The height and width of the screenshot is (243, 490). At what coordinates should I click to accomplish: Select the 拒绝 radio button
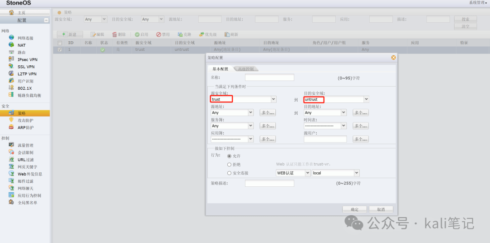(x=230, y=164)
